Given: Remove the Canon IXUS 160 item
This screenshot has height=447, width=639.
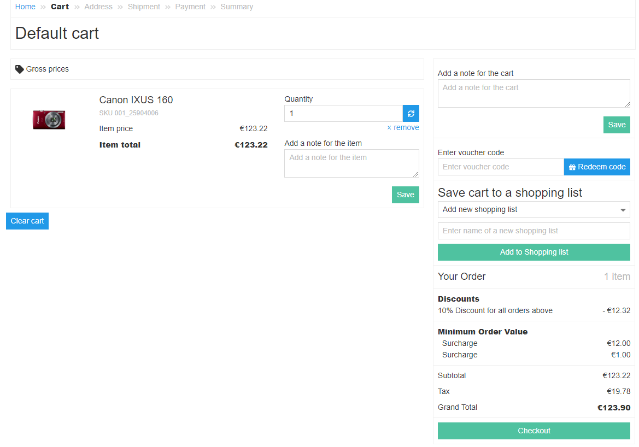Looking at the screenshot, I should point(403,127).
